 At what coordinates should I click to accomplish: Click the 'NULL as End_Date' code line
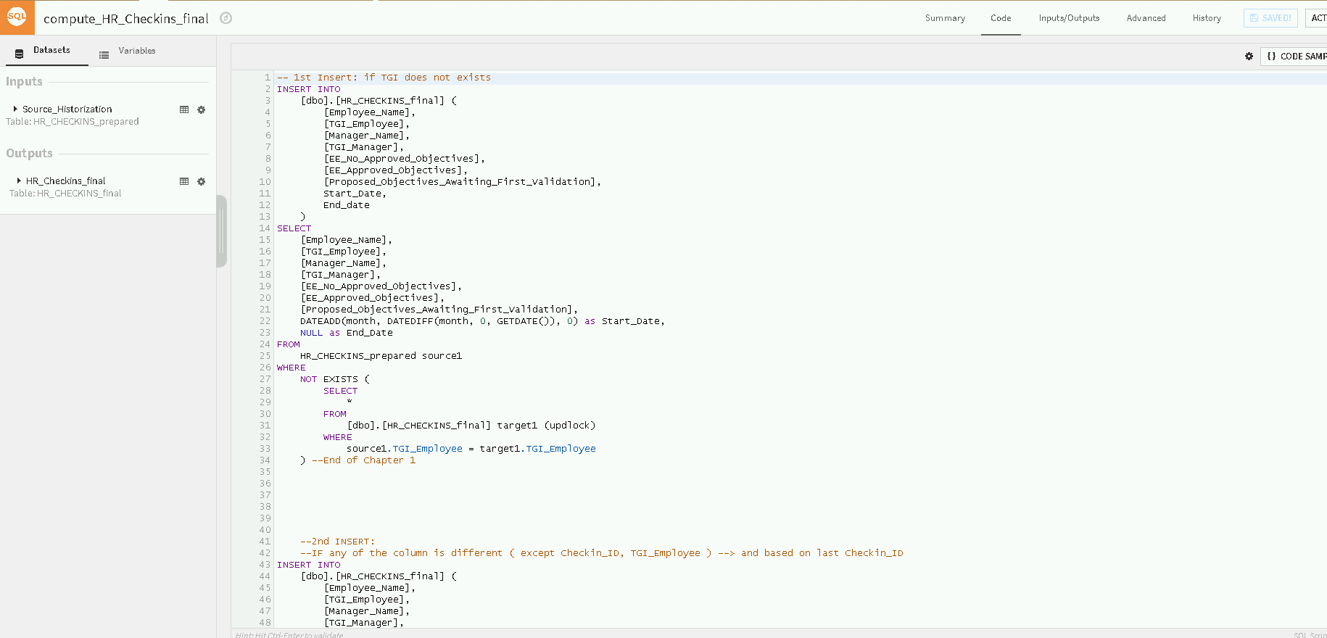(347, 333)
